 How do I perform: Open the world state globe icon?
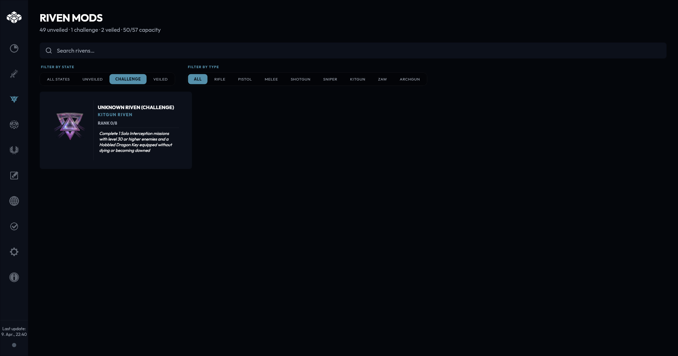pos(14,201)
